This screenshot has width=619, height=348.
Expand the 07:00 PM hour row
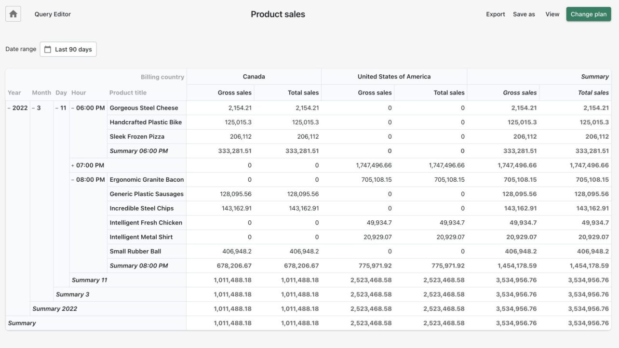[x=73, y=165]
